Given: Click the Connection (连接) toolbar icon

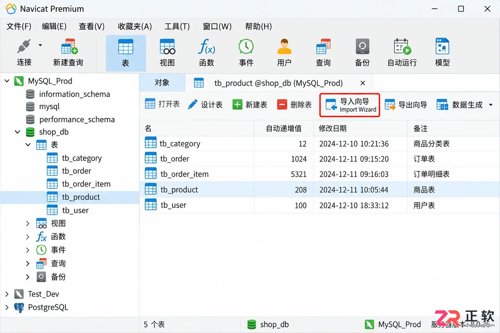Looking at the screenshot, I should [24, 46].
